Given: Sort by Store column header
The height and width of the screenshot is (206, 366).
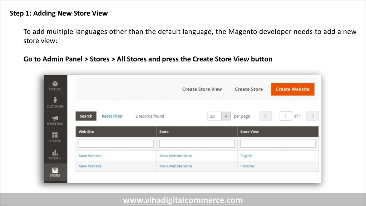Looking at the screenshot, I should click(197, 132).
